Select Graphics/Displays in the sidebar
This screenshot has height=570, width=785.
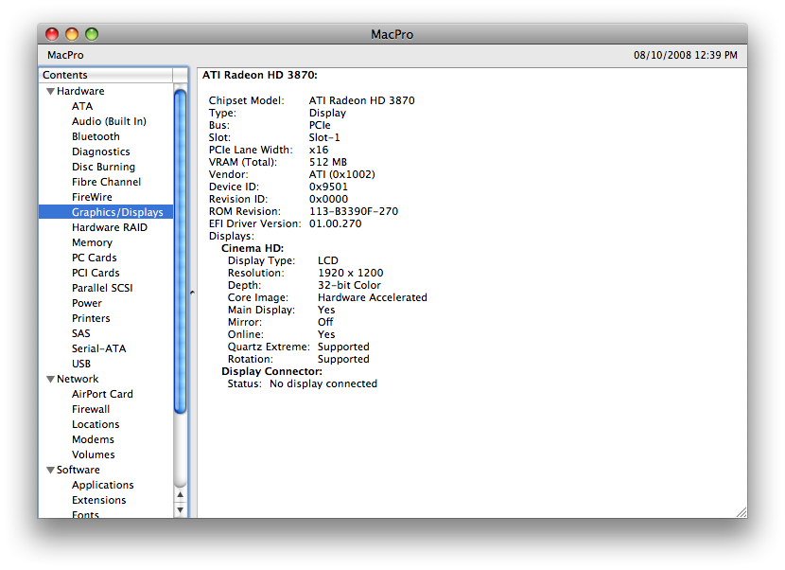coord(106,212)
